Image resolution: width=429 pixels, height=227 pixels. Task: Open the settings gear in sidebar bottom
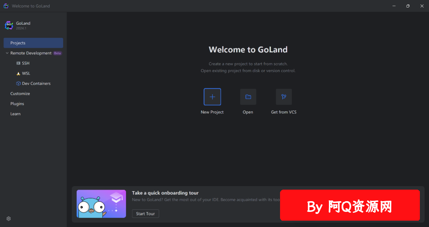point(8,219)
